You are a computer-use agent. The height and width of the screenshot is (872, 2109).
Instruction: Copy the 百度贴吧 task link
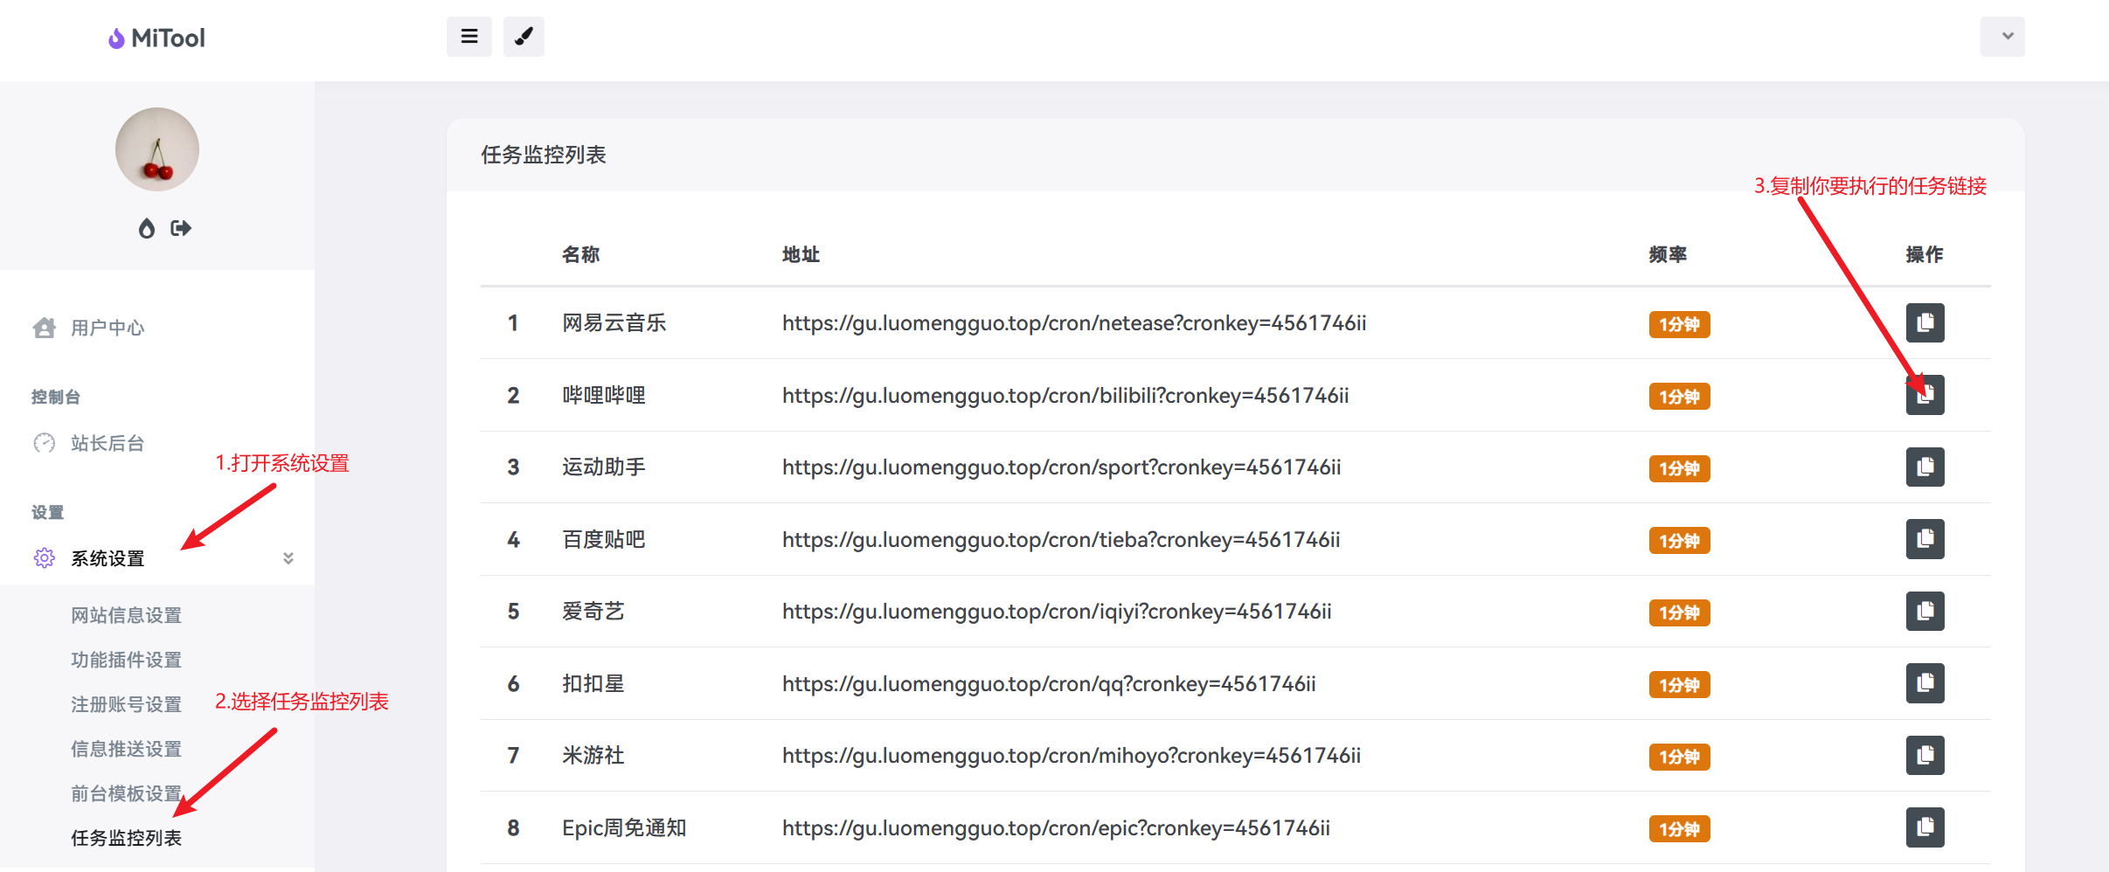click(1925, 540)
